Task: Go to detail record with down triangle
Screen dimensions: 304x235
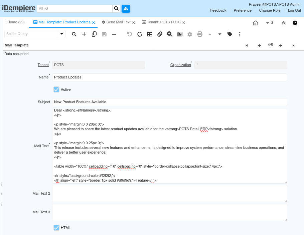Action: pyautogui.click(x=220, y=34)
